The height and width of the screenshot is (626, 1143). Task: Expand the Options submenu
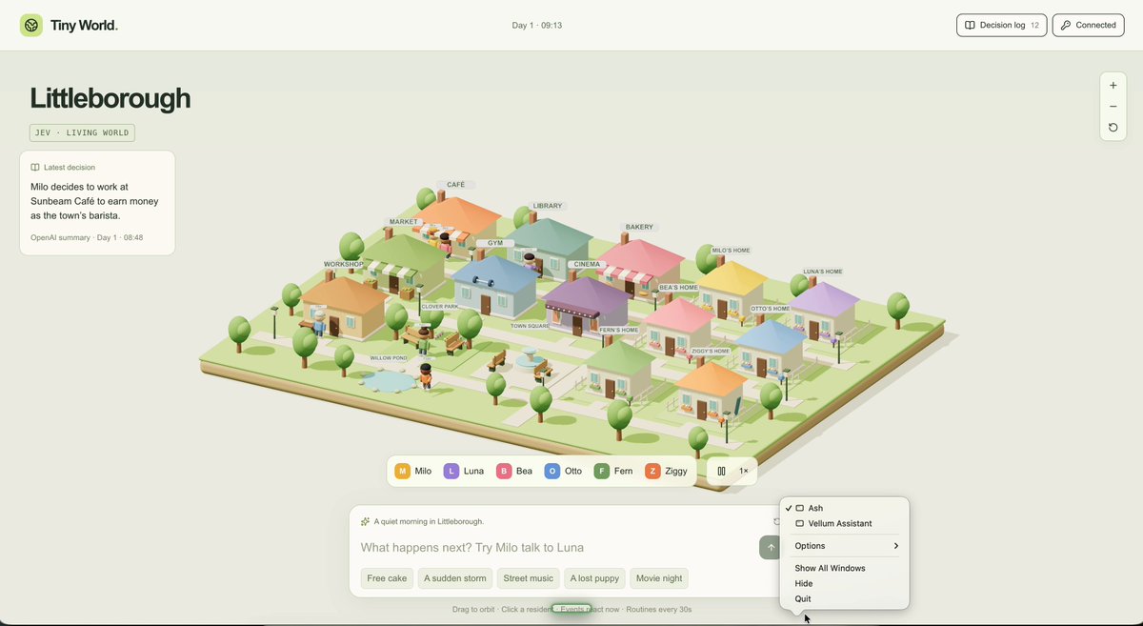click(845, 546)
